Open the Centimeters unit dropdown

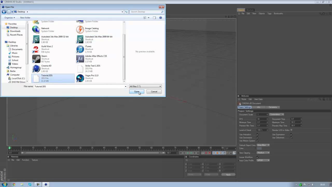pyautogui.click(x=276, y=115)
